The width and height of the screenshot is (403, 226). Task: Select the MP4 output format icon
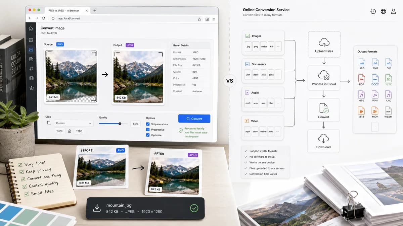pyautogui.click(x=361, y=110)
